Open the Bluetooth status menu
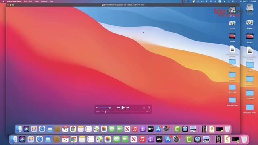258x145 pixels. click(207, 2)
